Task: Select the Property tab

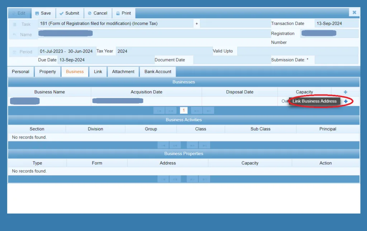Action: [47, 72]
